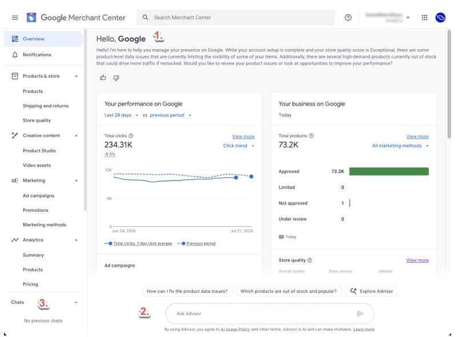Click 'Which products are out of stock and popular?' suggestion
The image size is (457, 337).
288,291
